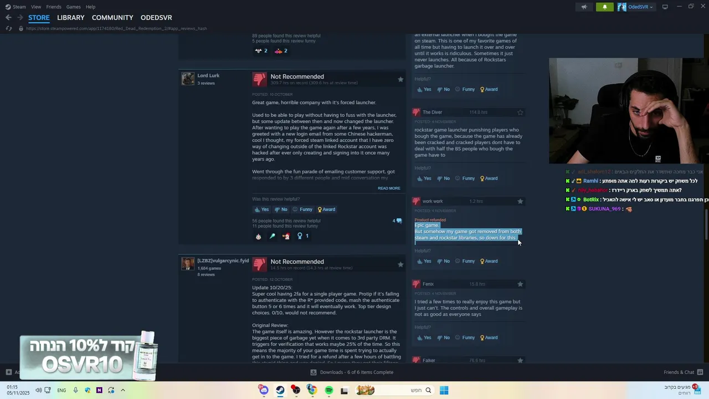
Task: Open Lord Lurk's avatar profile picture
Action: click(188, 79)
